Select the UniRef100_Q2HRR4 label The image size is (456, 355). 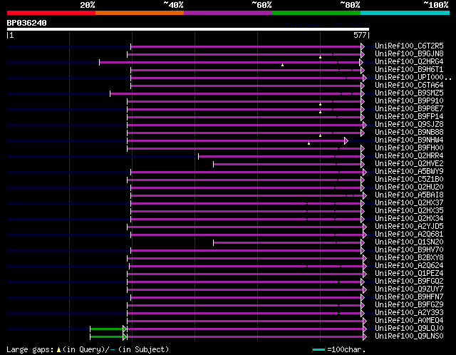pyautogui.click(x=409, y=156)
